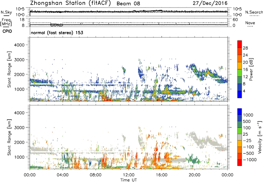Pick the gray segment of Velocity colorbar
This screenshot has width=263, height=182.
point(240,137)
